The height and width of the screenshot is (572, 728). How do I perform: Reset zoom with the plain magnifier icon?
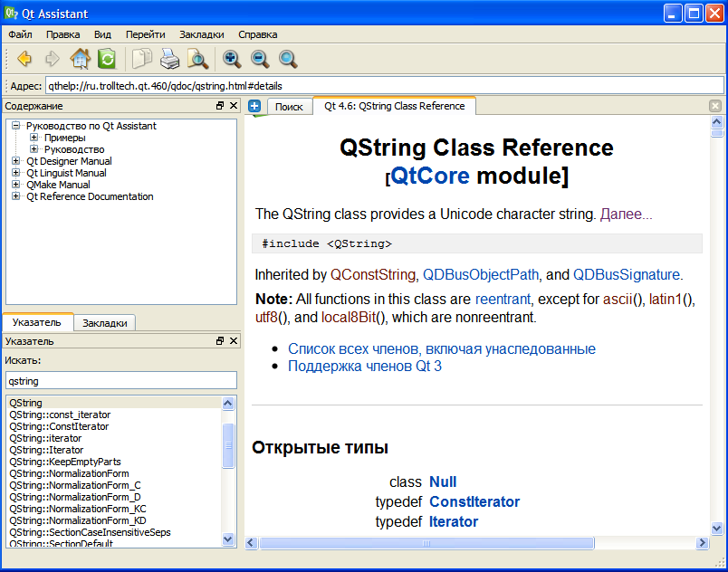pos(288,60)
